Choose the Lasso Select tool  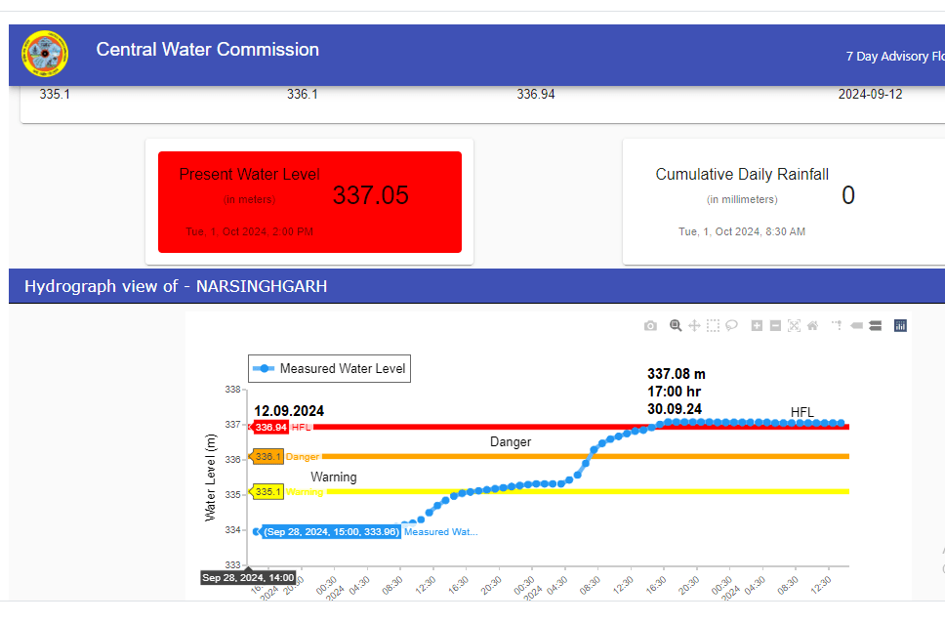(x=731, y=326)
